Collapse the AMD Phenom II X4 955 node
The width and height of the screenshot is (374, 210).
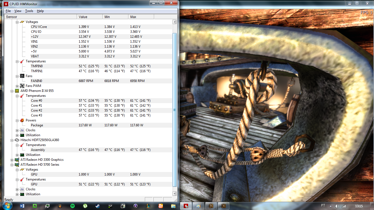pyautogui.click(x=12, y=91)
